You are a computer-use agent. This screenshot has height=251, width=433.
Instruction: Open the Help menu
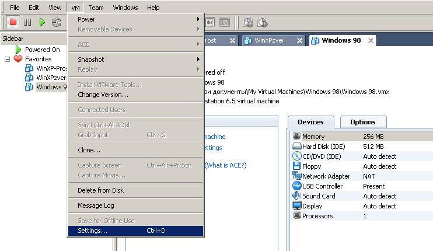tap(153, 8)
